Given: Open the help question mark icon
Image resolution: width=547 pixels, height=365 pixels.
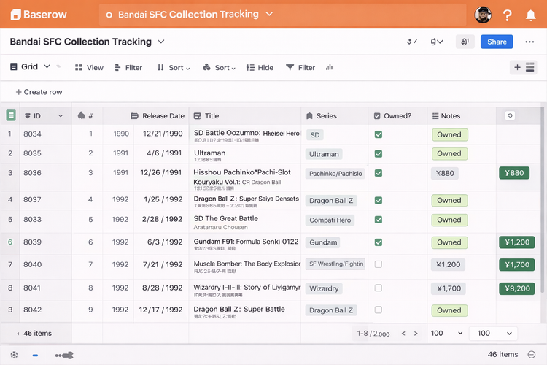Looking at the screenshot, I should 507,15.
